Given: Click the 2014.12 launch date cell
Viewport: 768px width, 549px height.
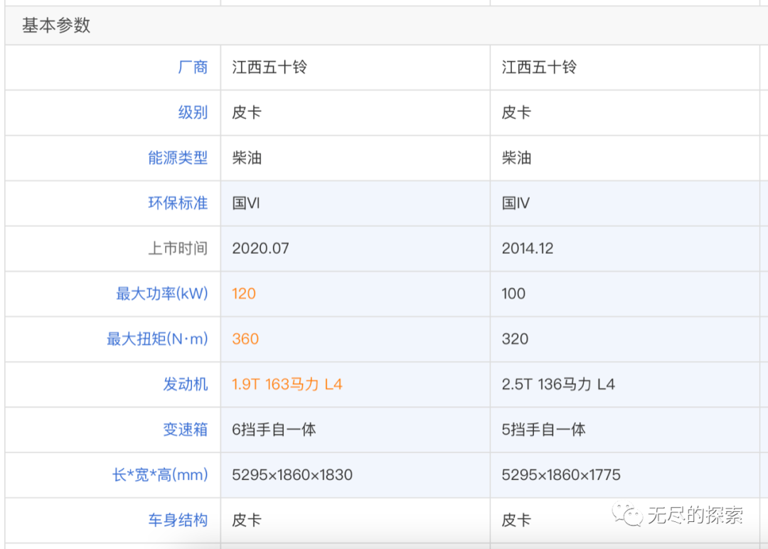Looking at the screenshot, I should (527, 248).
